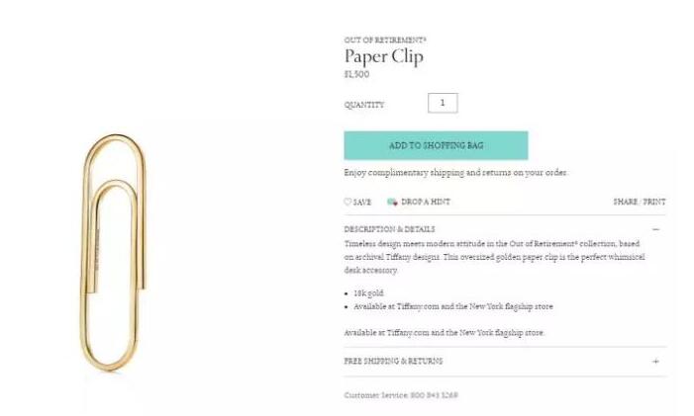The image size is (694, 416).
Task: Click the Drop a Hint envelope icon
Action: [392, 202]
